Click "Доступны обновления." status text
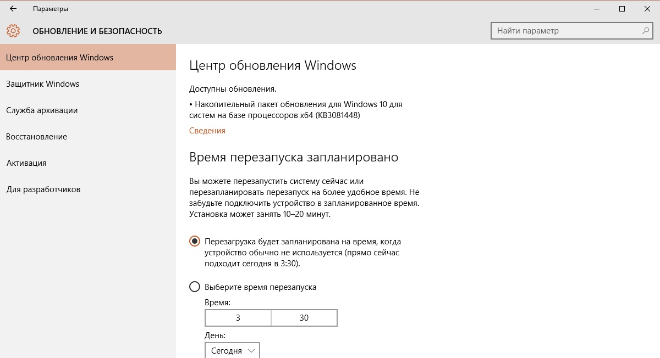Image resolution: width=660 pixels, height=358 pixels. [x=233, y=88]
